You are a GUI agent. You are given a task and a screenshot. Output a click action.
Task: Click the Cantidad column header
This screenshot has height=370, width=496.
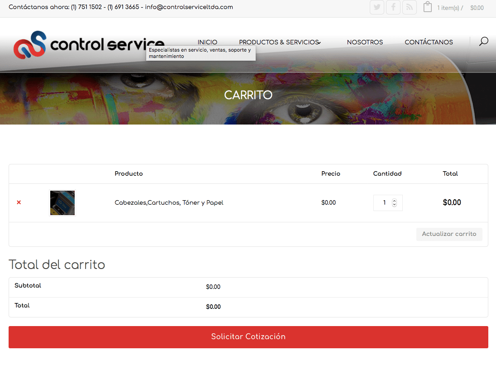pyautogui.click(x=387, y=173)
